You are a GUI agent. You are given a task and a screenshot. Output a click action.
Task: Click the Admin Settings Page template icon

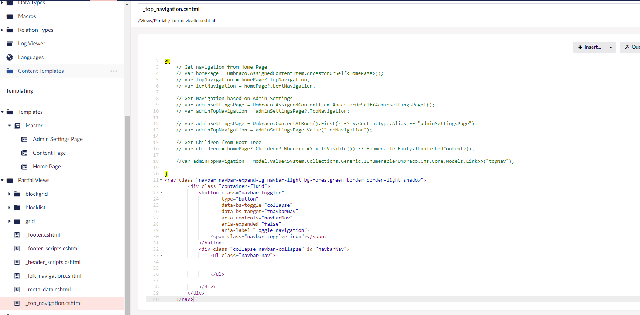(24, 139)
